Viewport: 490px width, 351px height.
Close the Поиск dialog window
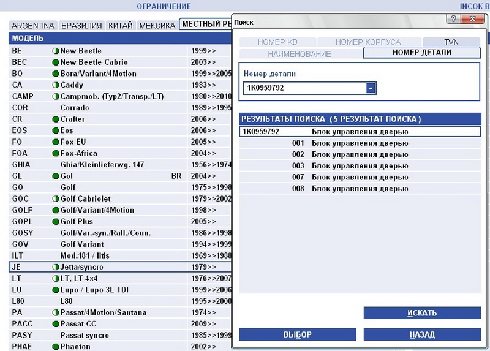[472, 18]
